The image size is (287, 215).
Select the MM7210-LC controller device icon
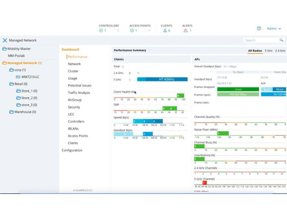click(x=18, y=77)
